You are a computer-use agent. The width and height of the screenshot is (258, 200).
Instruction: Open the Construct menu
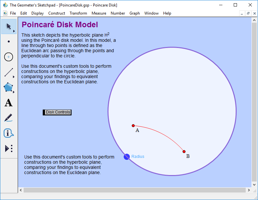(x=57, y=13)
